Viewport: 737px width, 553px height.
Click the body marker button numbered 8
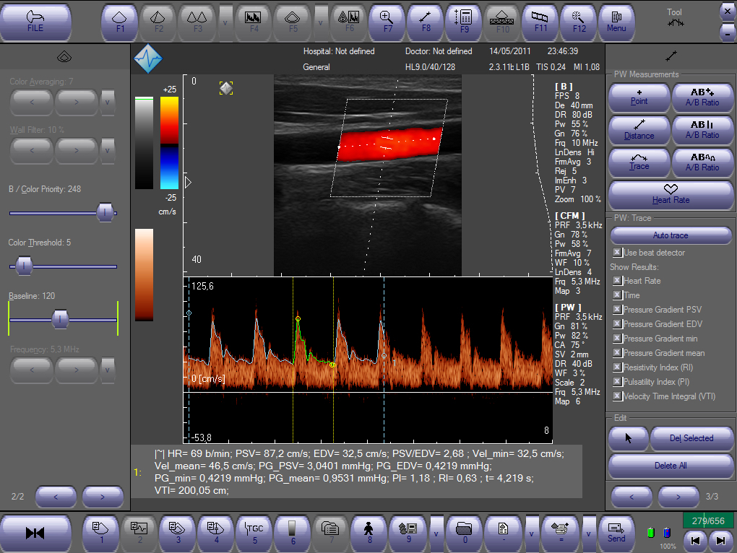coord(371,532)
